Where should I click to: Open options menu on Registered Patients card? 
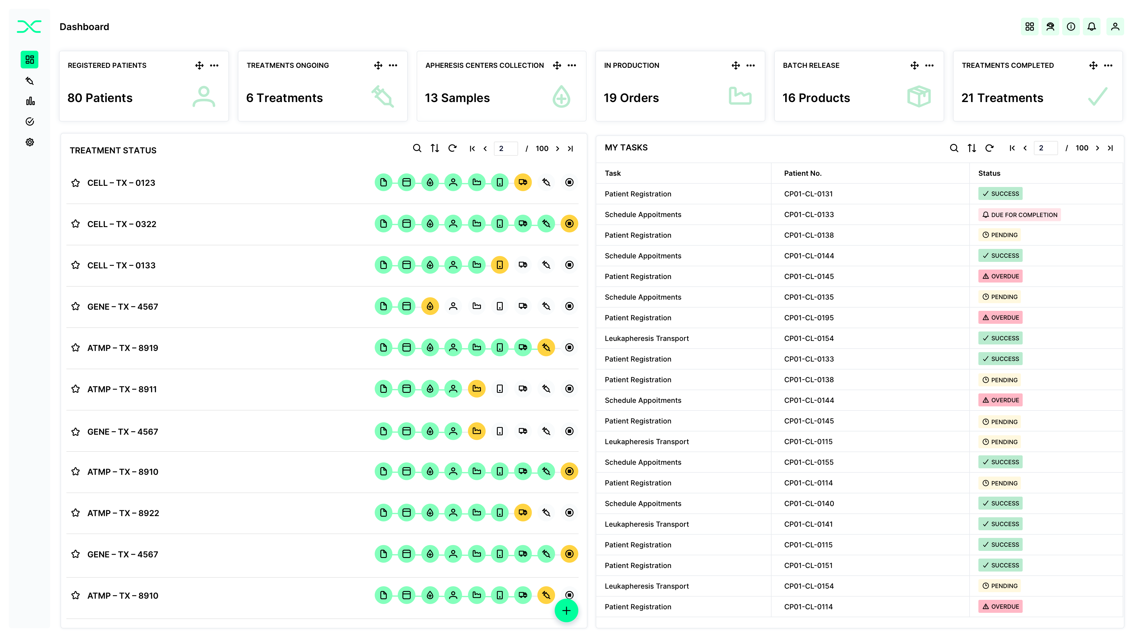pos(215,65)
